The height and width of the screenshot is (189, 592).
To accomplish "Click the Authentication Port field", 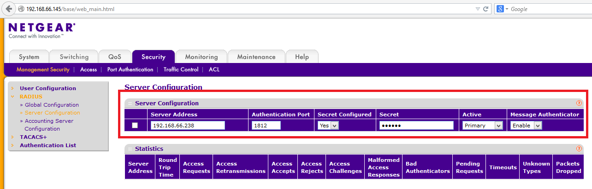I will click(266, 126).
